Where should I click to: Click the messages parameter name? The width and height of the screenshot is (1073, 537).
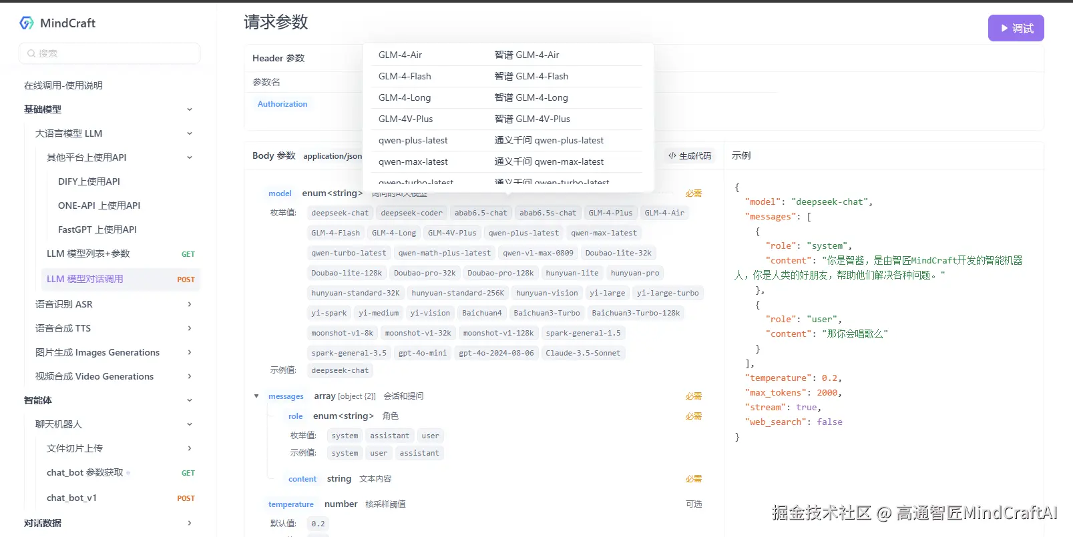coord(286,396)
